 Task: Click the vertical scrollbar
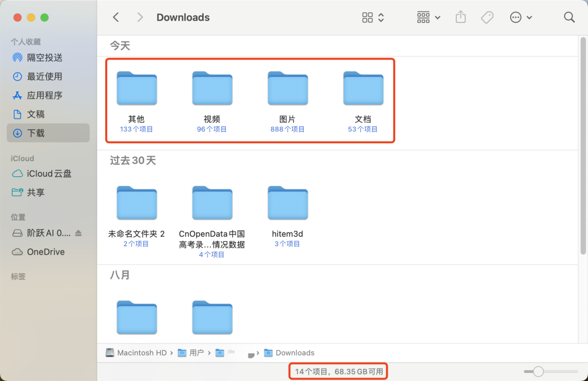pos(583,146)
